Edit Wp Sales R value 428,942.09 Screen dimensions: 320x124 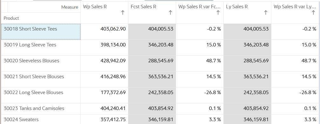tap(104, 63)
